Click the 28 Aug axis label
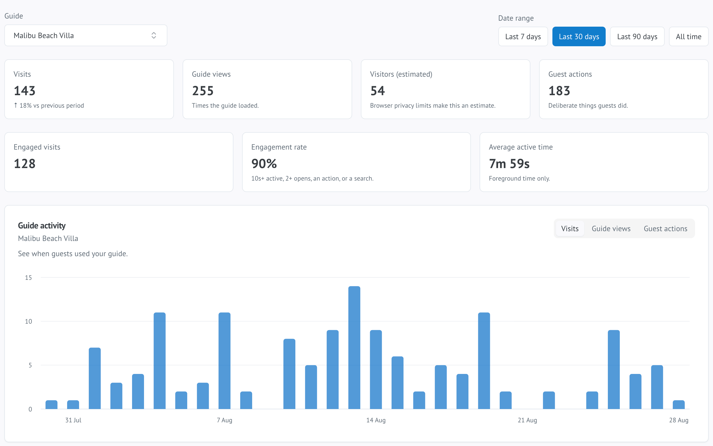Viewport: 713px width, 446px height. [x=678, y=420]
